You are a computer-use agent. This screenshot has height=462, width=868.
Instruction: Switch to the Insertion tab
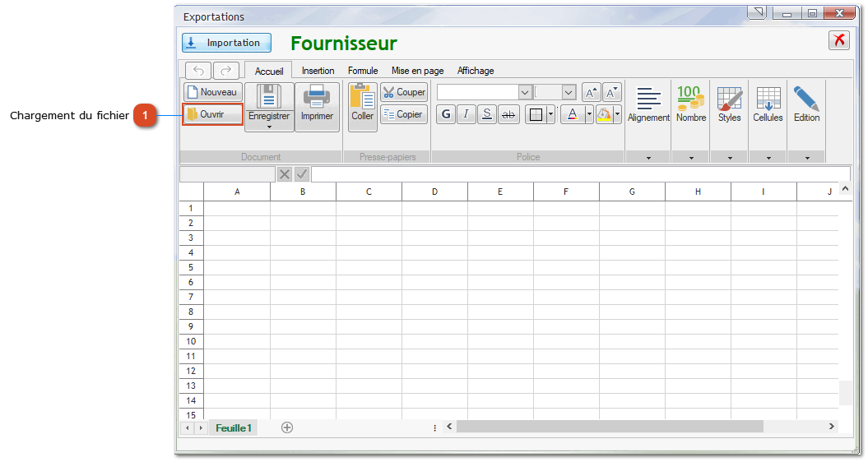(x=318, y=71)
